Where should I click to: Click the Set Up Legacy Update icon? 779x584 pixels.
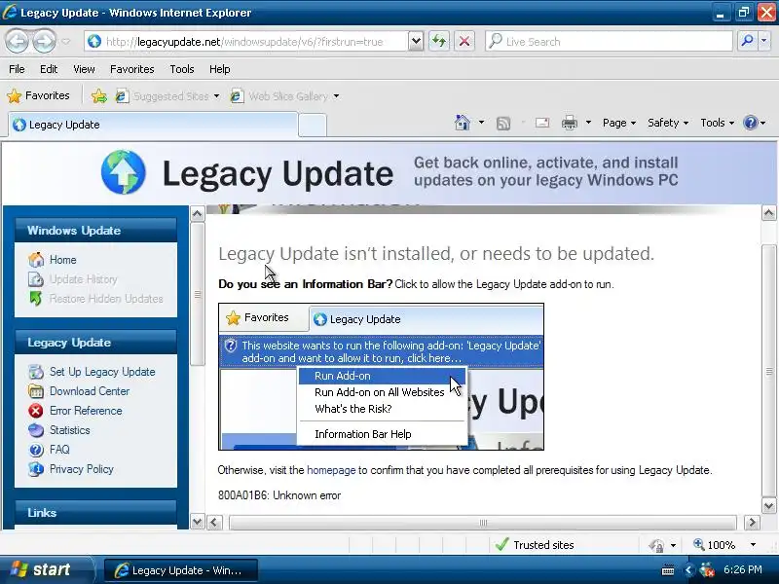pyautogui.click(x=36, y=372)
